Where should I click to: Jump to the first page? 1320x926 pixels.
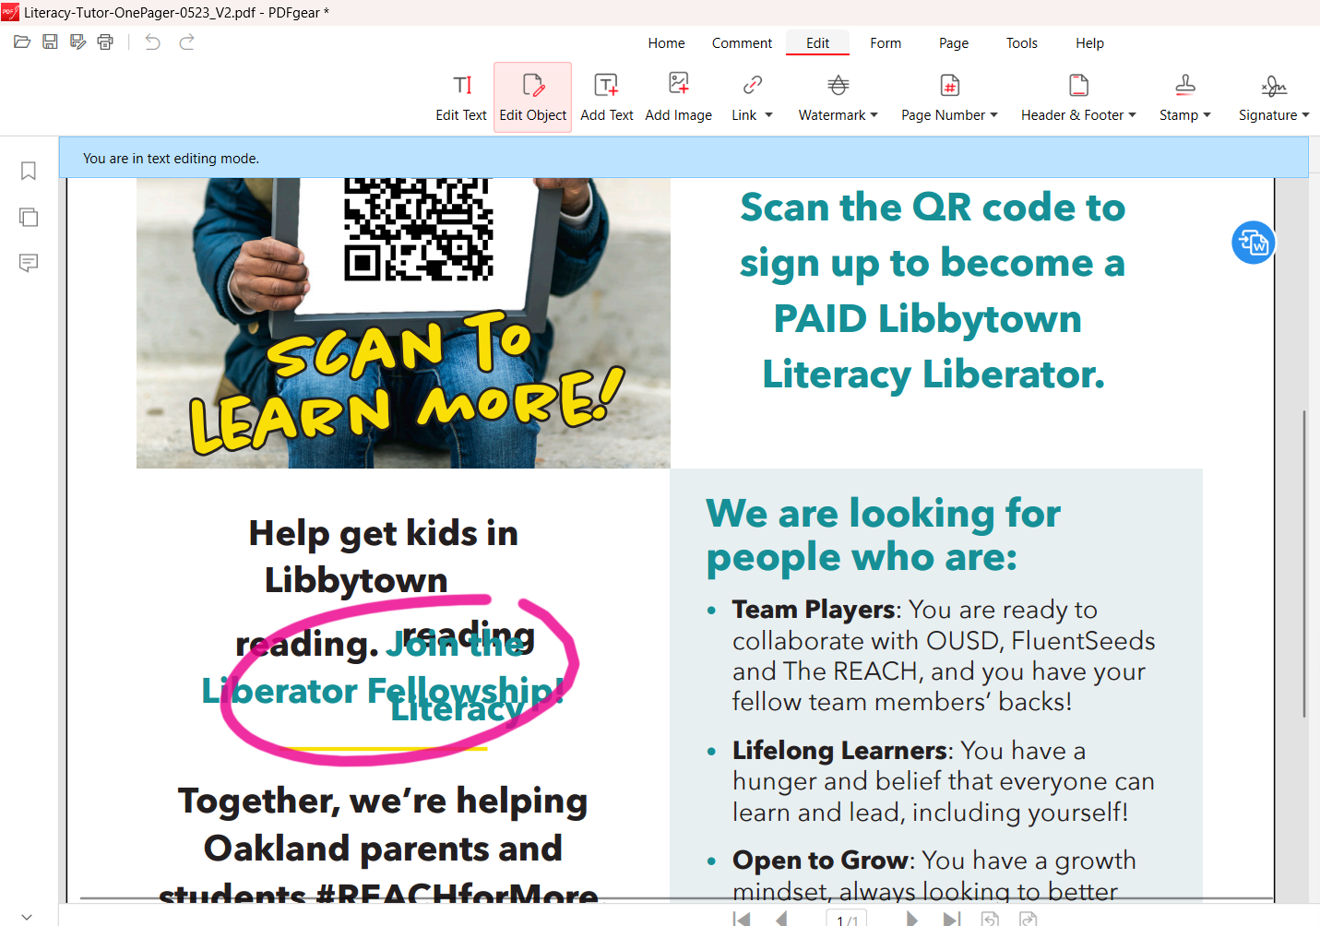[x=742, y=919]
